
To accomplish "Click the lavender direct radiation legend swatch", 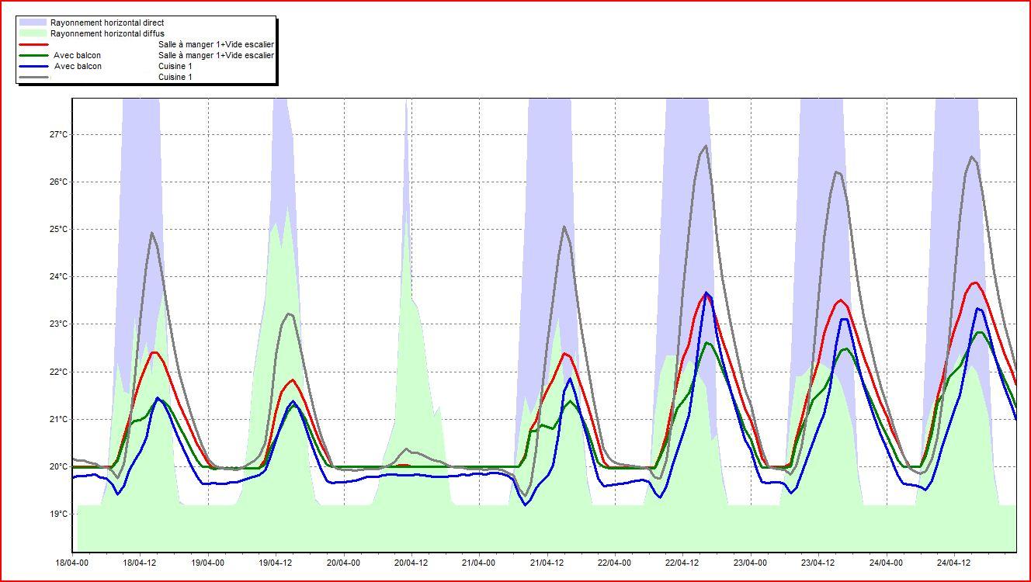I will click(33, 23).
